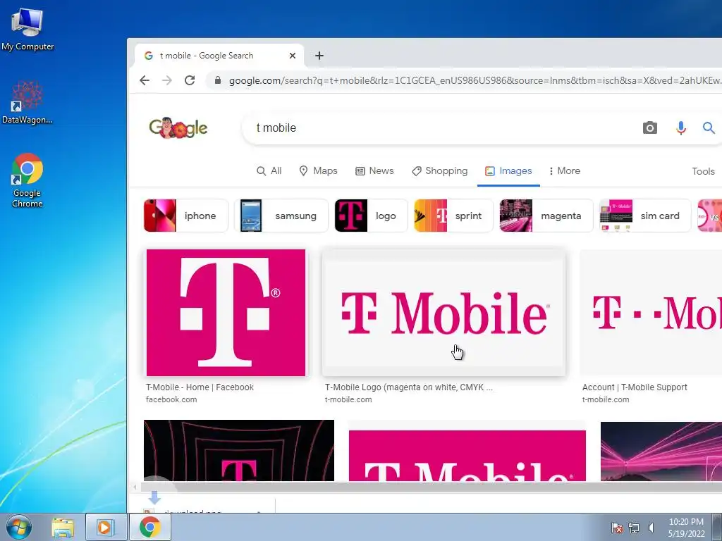This screenshot has width=722, height=541.
Task: Close the t mobile Google Search tab
Action: click(293, 56)
